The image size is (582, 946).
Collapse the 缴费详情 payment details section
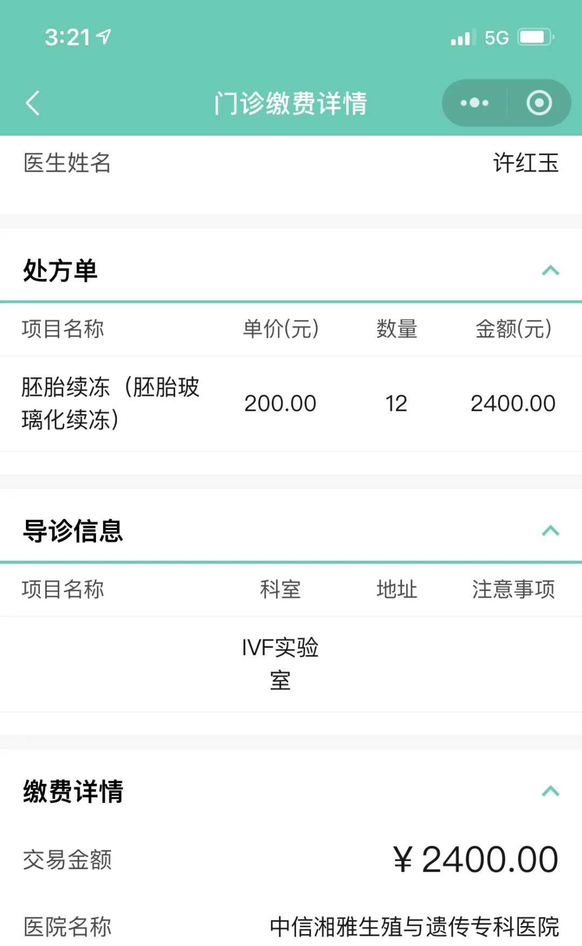coord(549,790)
